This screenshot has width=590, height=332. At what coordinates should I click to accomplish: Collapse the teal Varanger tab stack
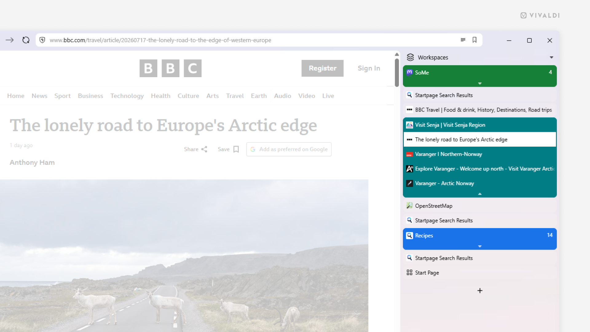pyautogui.click(x=480, y=194)
